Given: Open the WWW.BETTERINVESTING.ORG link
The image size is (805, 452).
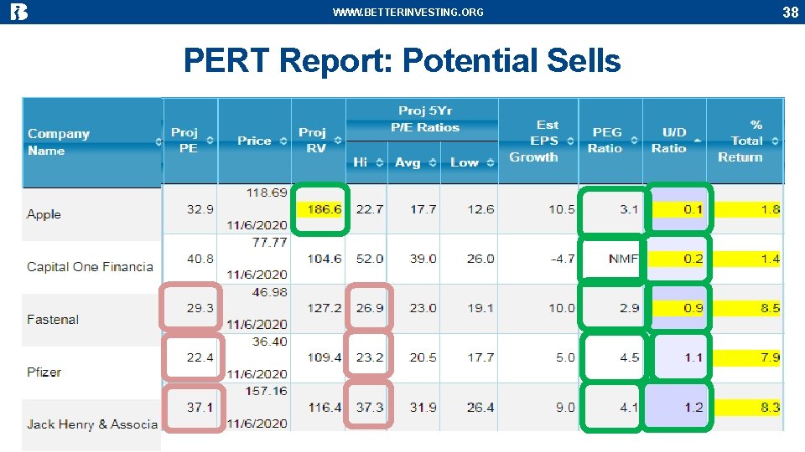Looking at the screenshot, I should click(408, 13).
